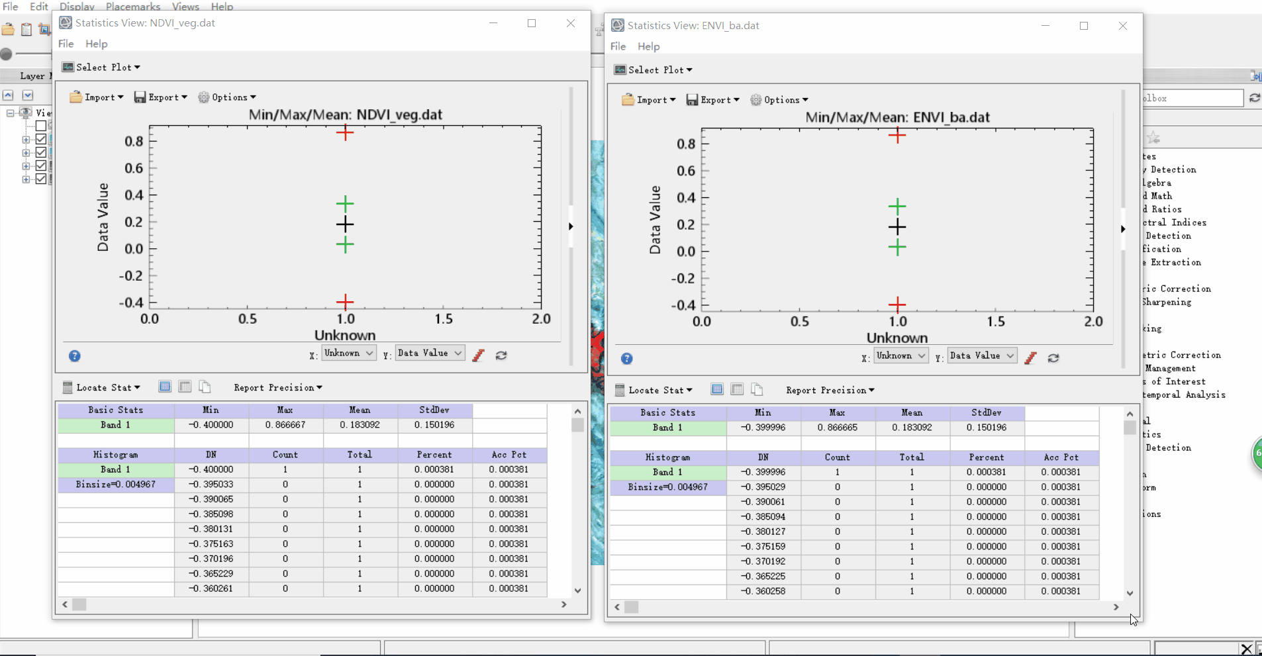Open X axis Unknown combo in NDVI_veg

pyautogui.click(x=349, y=353)
